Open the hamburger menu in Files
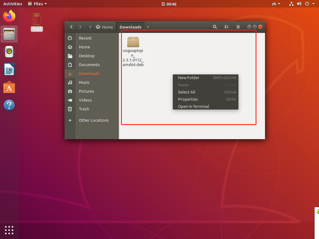The image size is (319, 239). tap(238, 27)
